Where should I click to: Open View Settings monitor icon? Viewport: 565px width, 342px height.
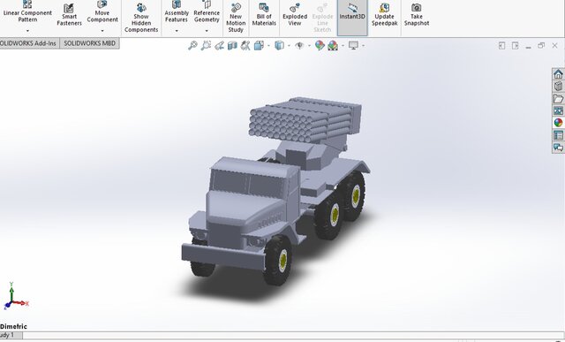coord(353,45)
